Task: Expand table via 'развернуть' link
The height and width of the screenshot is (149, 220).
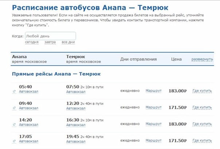Action: coord(202,59)
